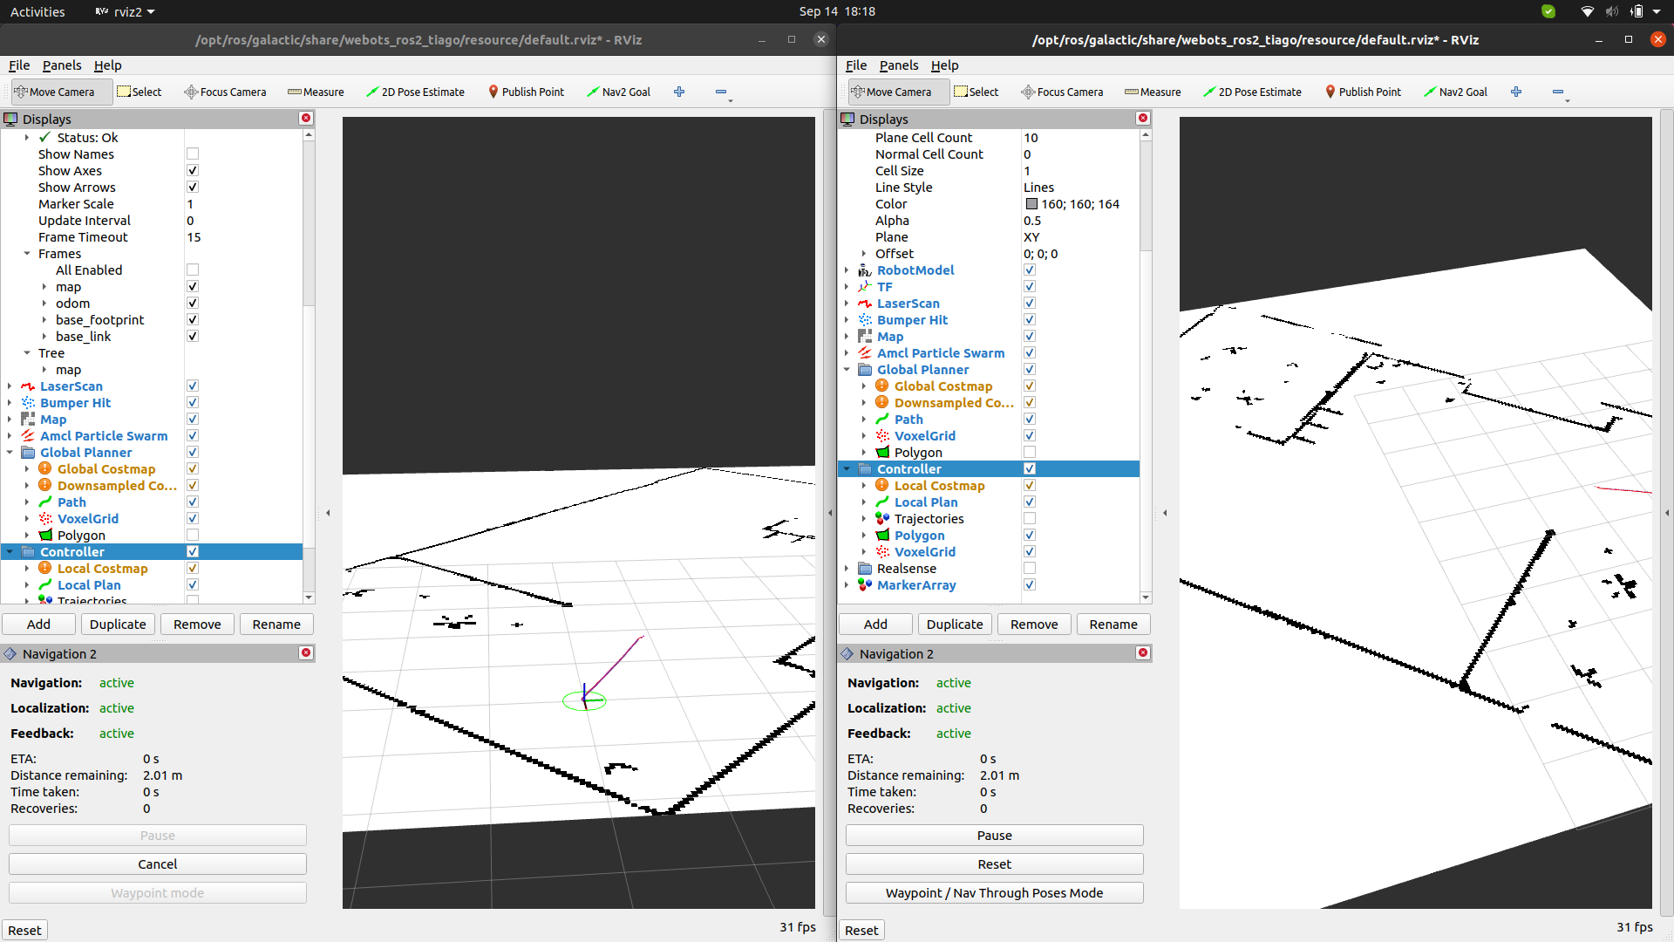Activate the Select tool in the left RViz toolbar
Screen dimensions: 1674x942
(139, 92)
